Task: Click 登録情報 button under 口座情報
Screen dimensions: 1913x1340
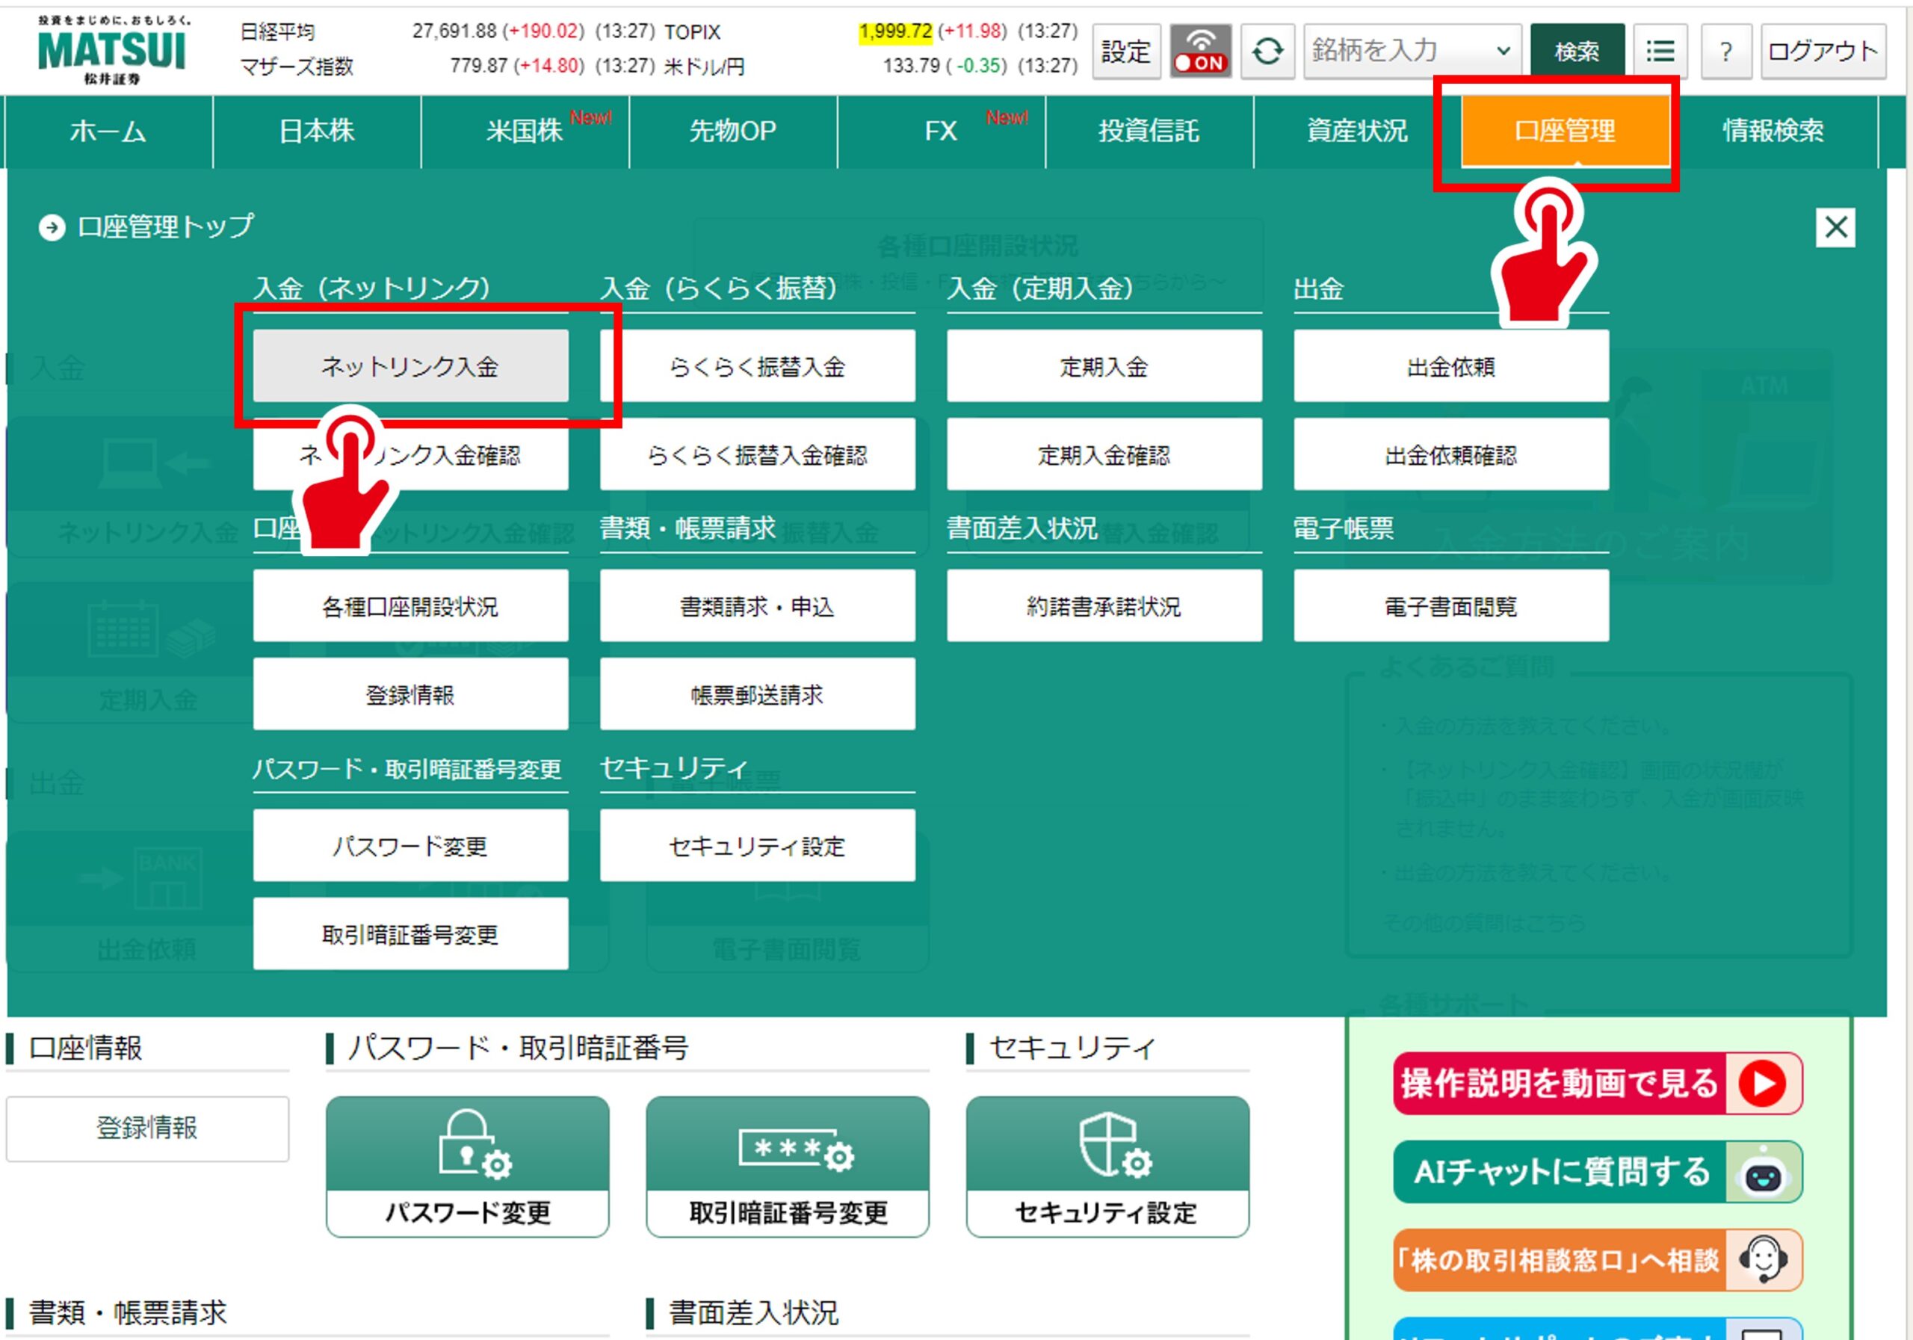Action: (147, 1128)
